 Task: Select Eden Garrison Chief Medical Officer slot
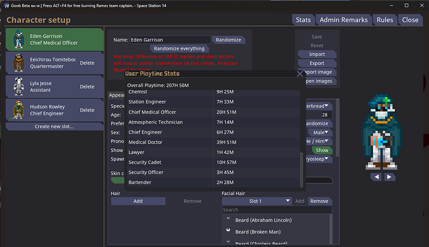pos(55,39)
